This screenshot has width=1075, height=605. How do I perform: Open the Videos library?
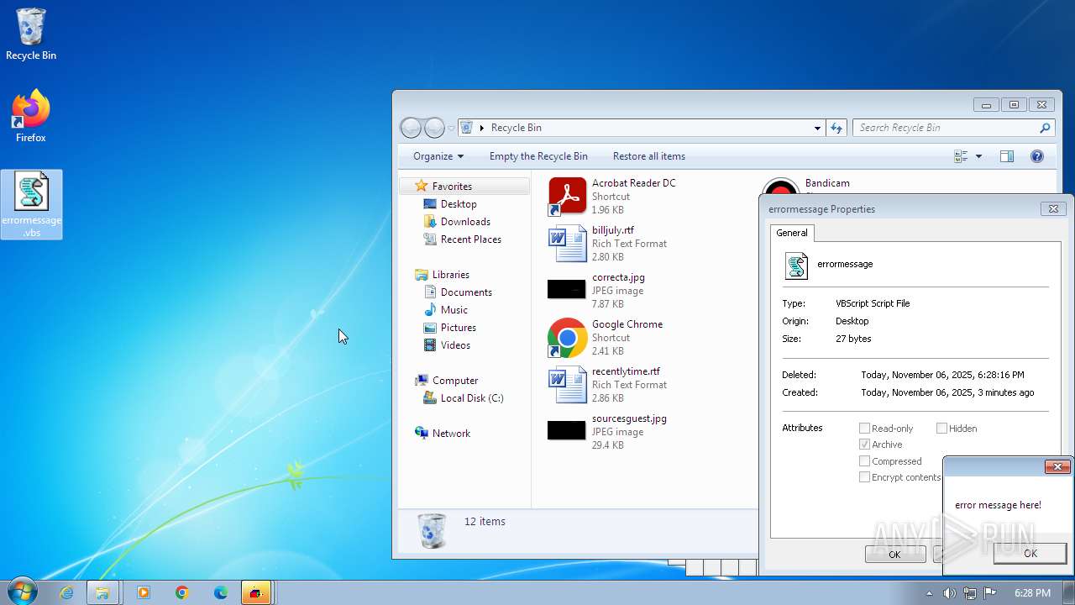[x=455, y=345]
